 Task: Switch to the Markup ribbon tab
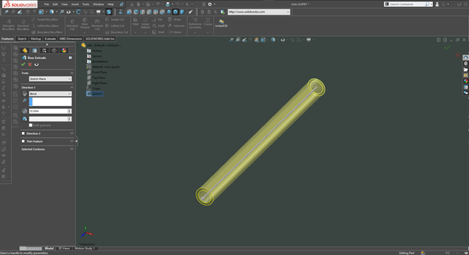tap(35, 39)
